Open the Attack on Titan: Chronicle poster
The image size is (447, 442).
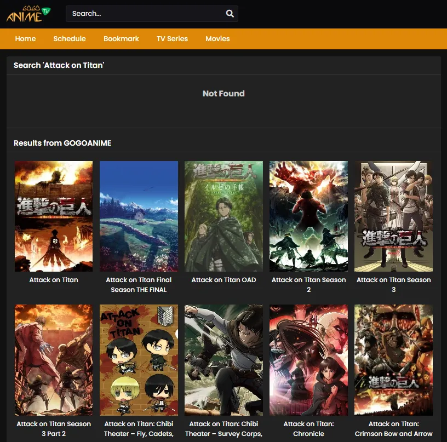tap(308, 360)
